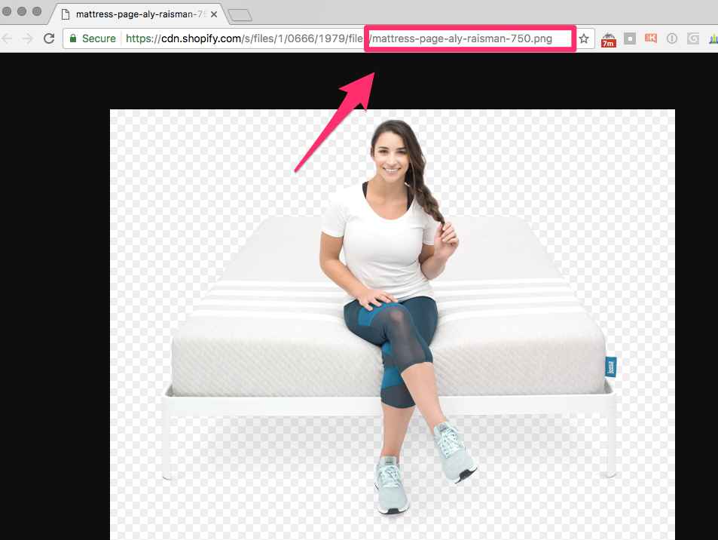
Task: Reload the current page
Action: pyautogui.click(x=48, y=38)
